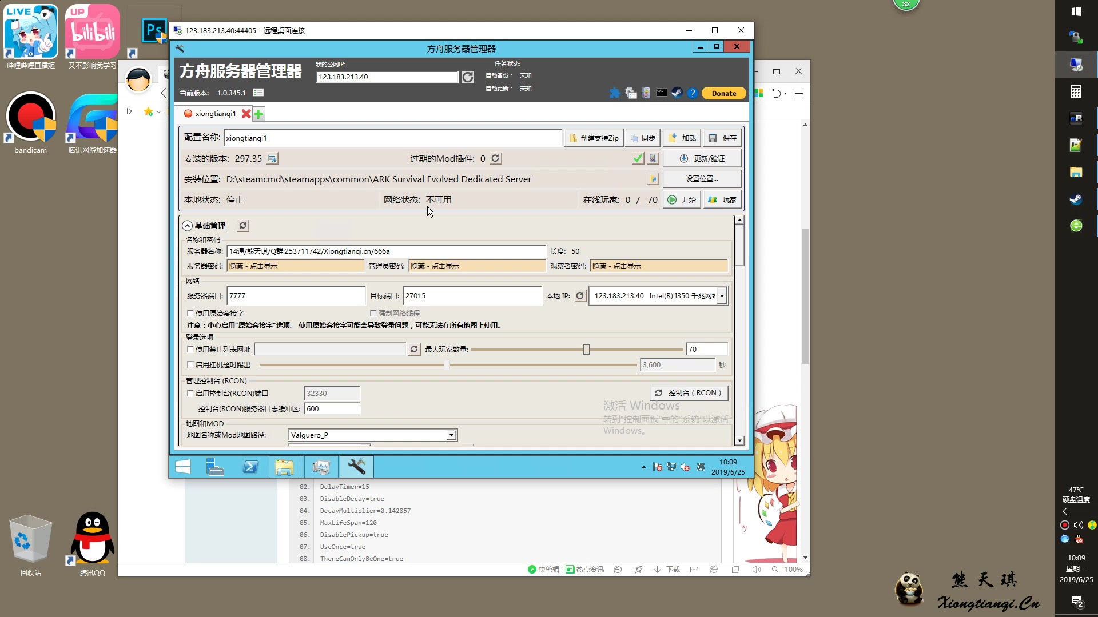Click scroll-down arrow of settings panel
This screenshot has width=1098, height=617.
pos(739,440)
